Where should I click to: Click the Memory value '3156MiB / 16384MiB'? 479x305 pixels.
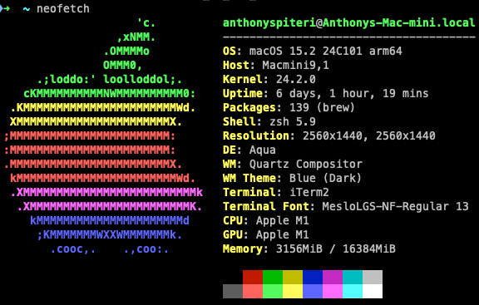[336, 248]
